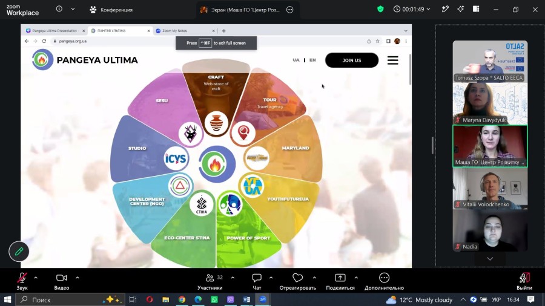Switch site language to UA

[x=296, y=60]
